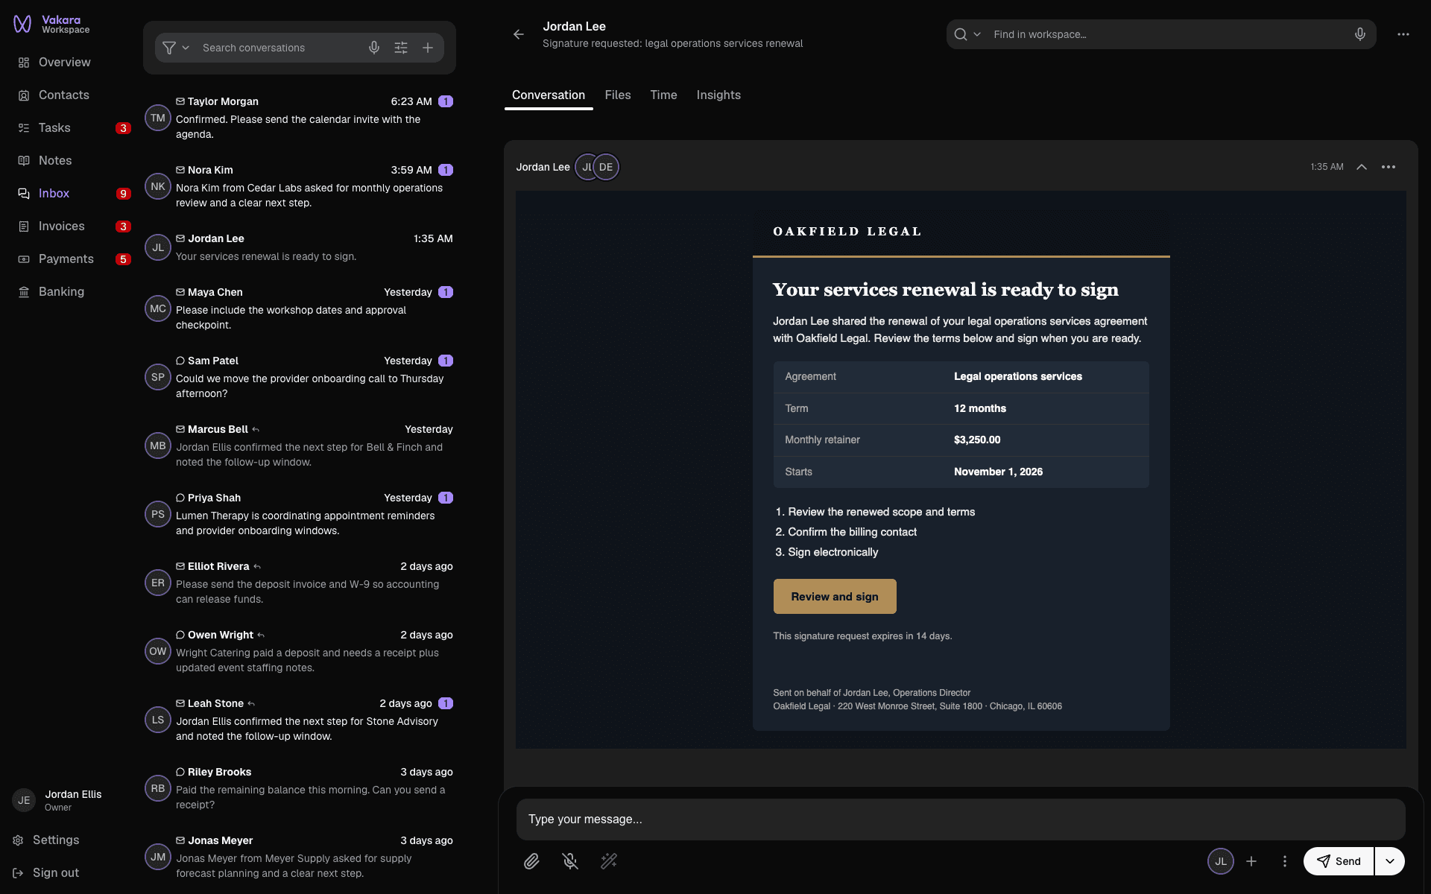Focus the Type your message field
This screenshot has height=894, width=1431.
pos(961,819)
